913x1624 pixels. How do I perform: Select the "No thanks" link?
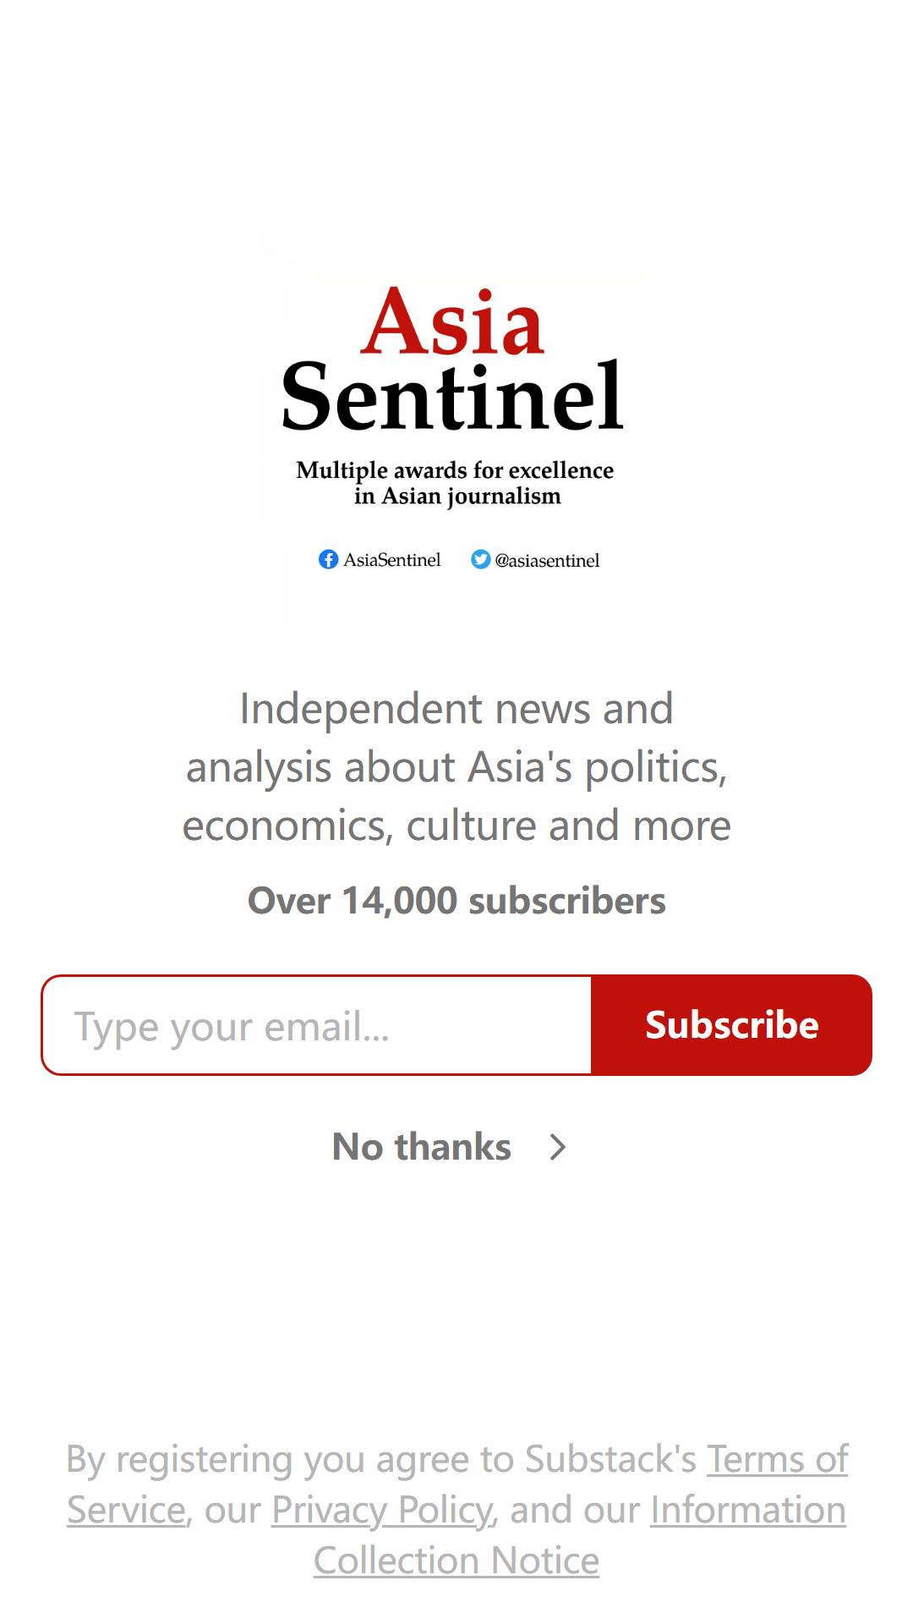(x=422, y=1147)
